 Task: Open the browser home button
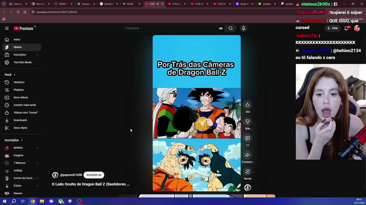25,12
